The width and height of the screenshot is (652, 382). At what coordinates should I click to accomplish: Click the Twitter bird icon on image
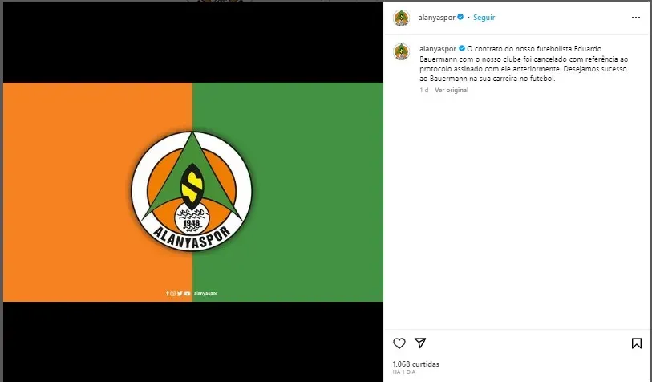click(x=180, y=294)
